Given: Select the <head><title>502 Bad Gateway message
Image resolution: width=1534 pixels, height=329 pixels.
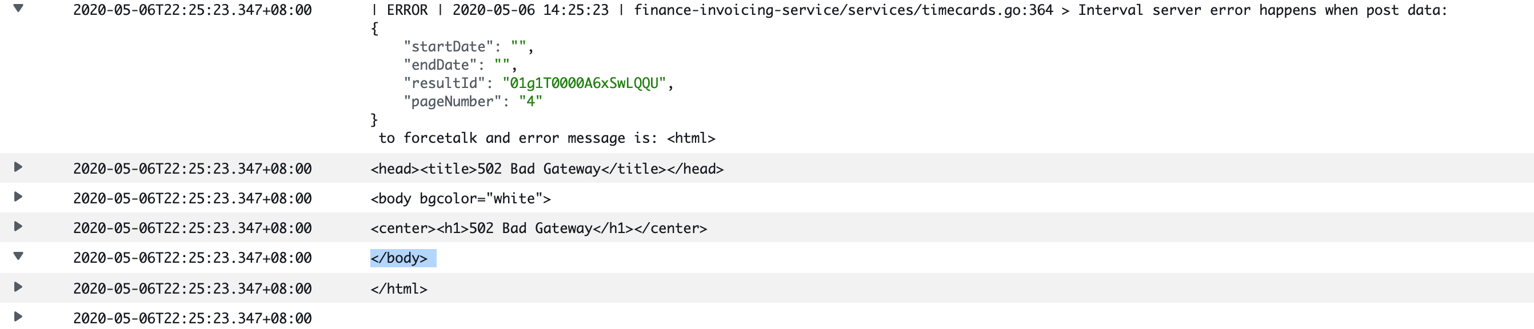Looking at the screenshot, I should click(x=546, y=169).
